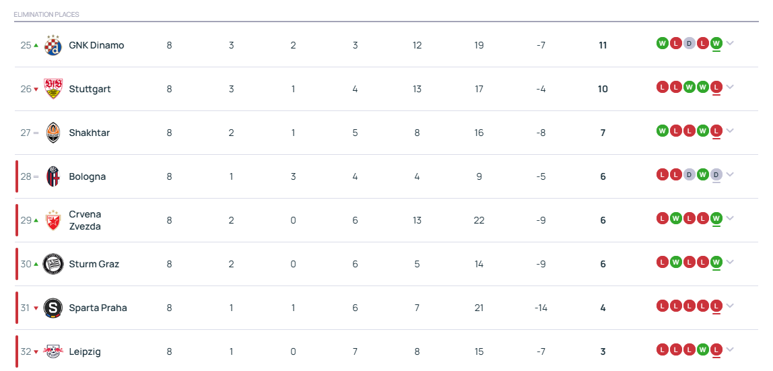Click Stuttgart's first loss form badge
Screen dimensions: 773x371
click(662, 88)
